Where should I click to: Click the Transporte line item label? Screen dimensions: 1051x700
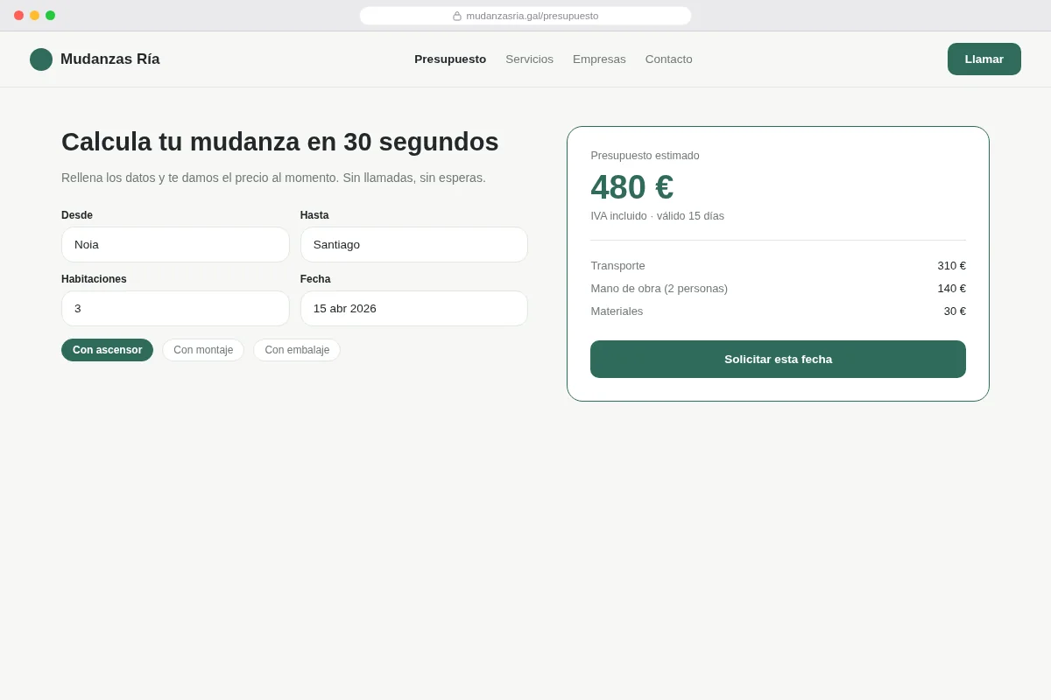tap(617, 266)
